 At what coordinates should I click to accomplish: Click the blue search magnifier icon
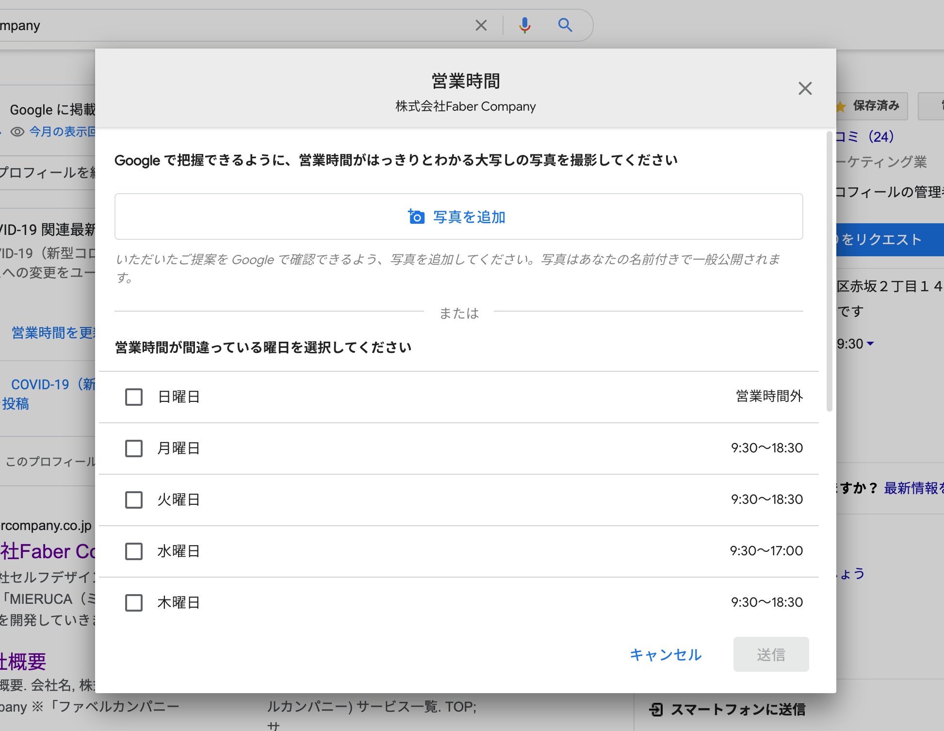coord(565,25)
